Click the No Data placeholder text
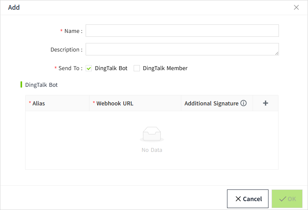308x210 pixels. (x=152, y=150)
